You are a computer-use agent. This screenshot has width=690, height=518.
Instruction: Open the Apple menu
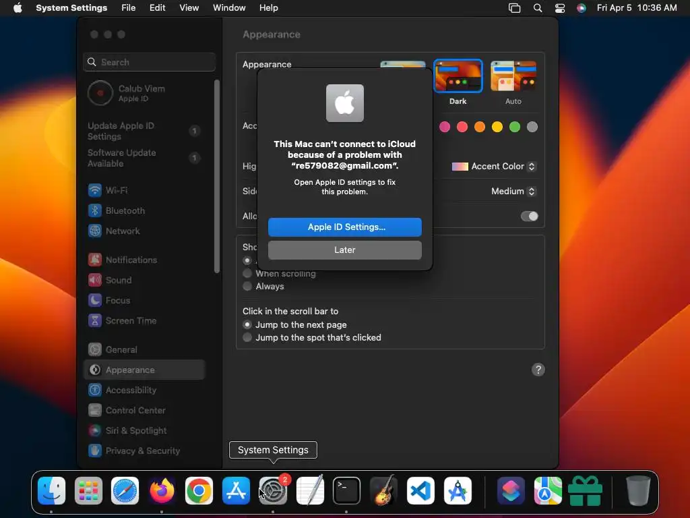pyautogui.click(x=18, y=8)
